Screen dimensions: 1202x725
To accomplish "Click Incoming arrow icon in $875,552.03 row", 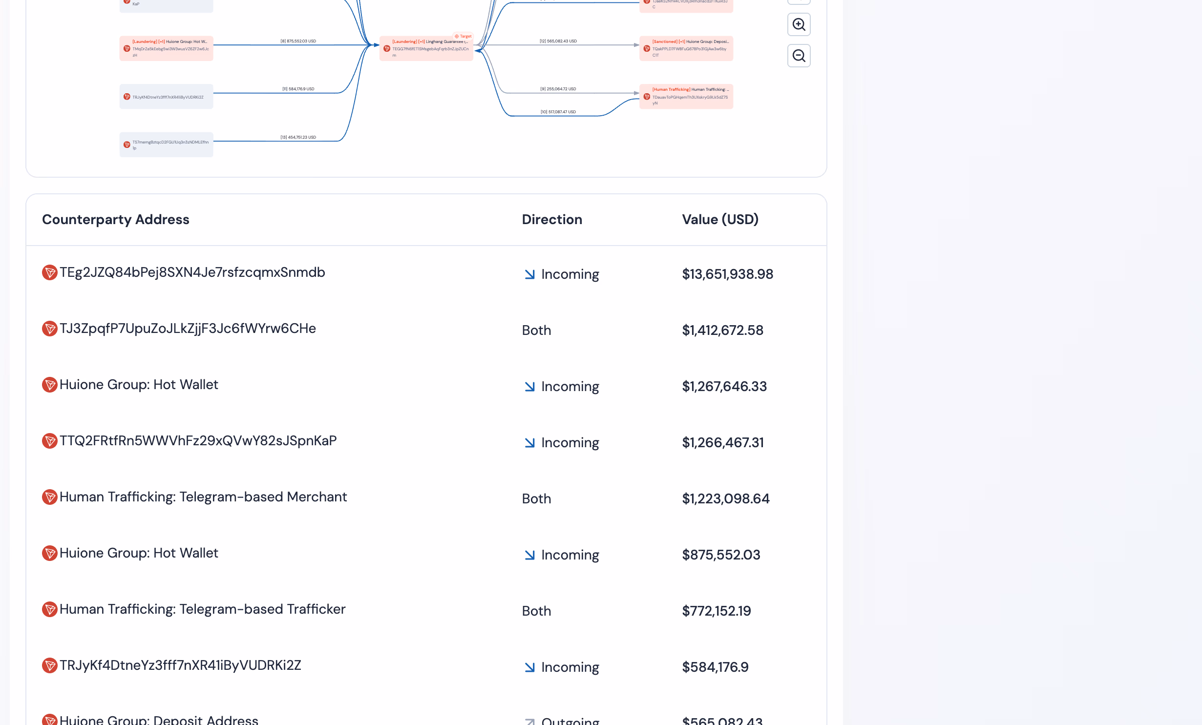I will click(x=529, y=555).
